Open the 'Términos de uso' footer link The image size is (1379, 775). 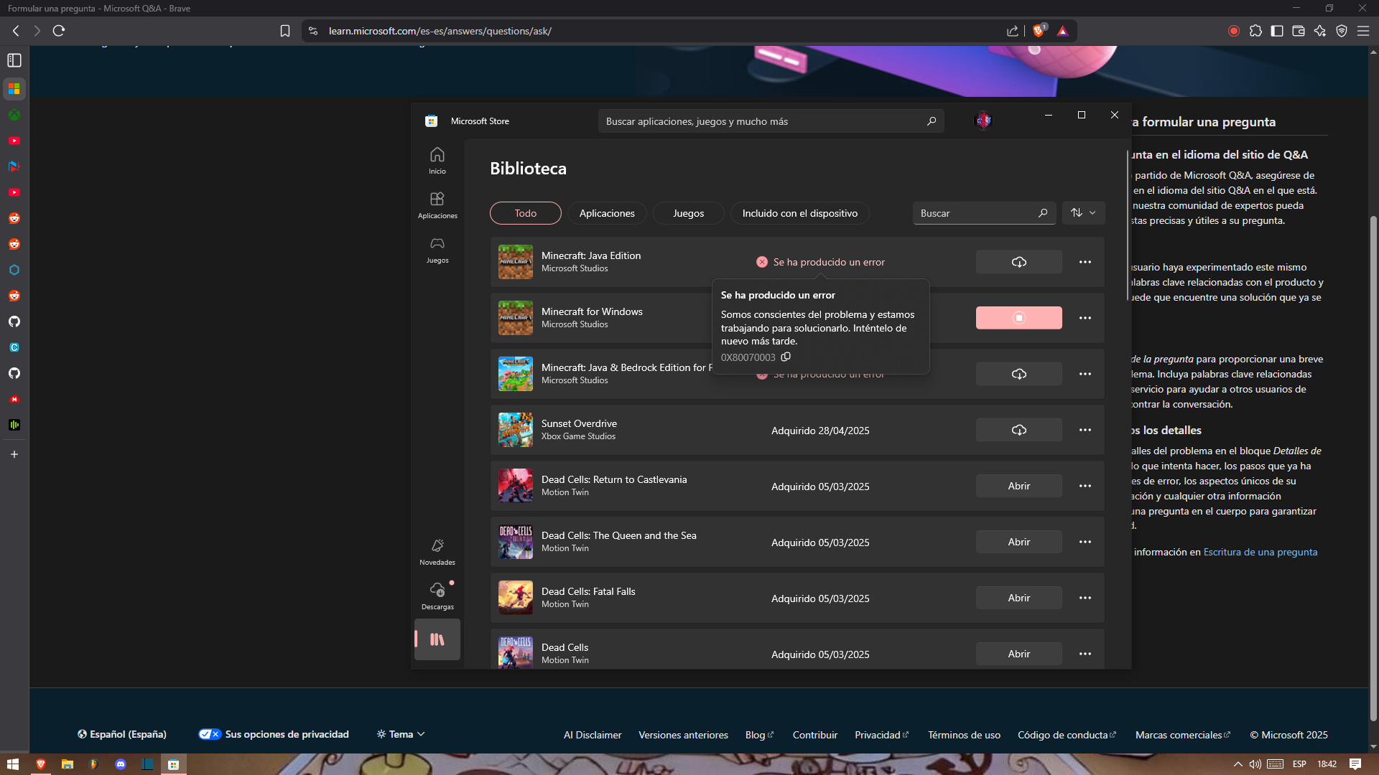[x=964, y=735]
